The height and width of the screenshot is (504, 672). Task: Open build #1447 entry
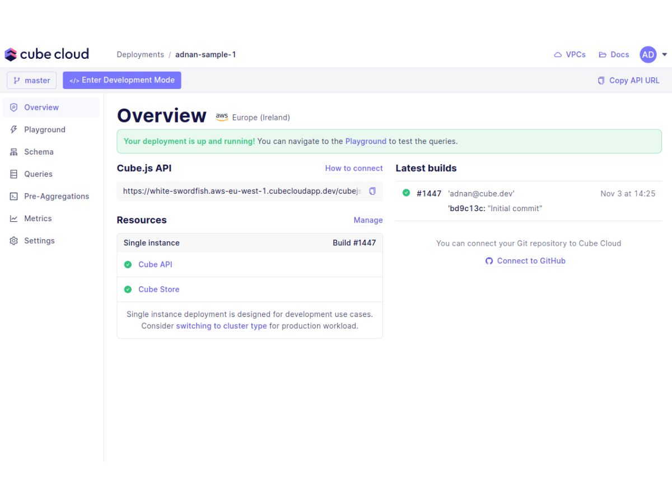(529, 200)
